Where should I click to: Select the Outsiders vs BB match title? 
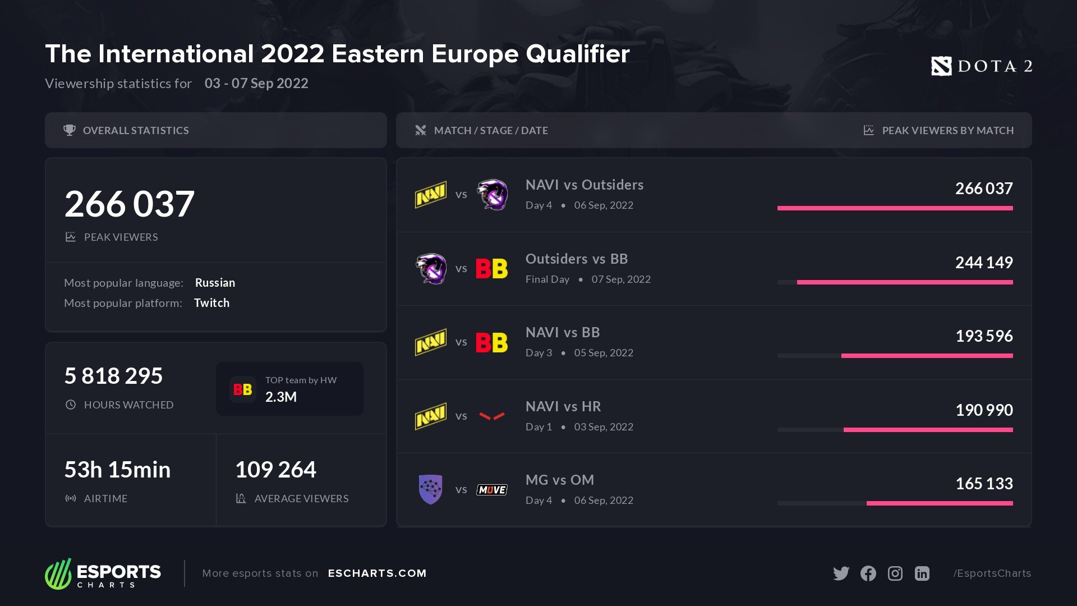click(x=576, y=259)
